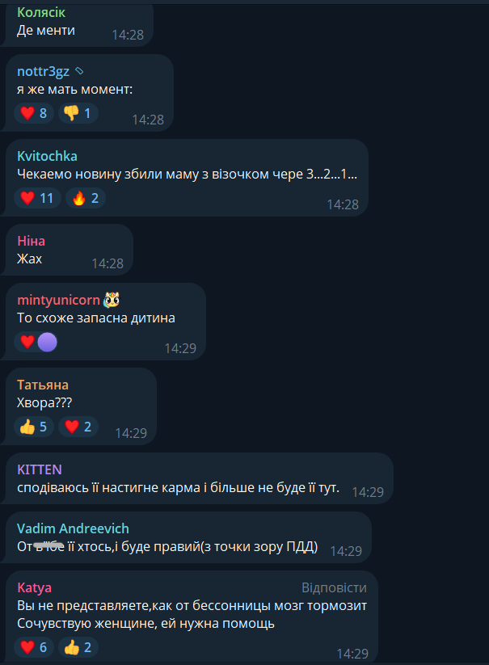The image size is (489, 665).
Task: Click the thumbs-up reaction on Katya's message
Action: [78, 647]
